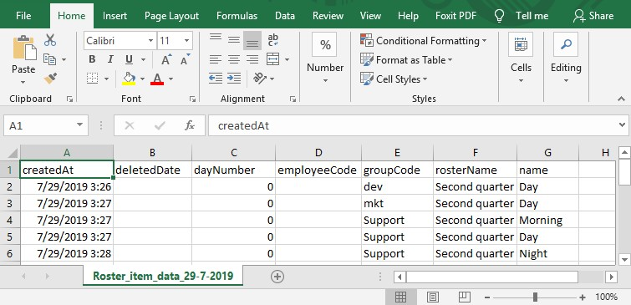Image resolution: width=631 pixels, height=305 pixels.
Task: Open Clipboard dialog launcher
Action: pyautogui.click(x=69, y=99)
